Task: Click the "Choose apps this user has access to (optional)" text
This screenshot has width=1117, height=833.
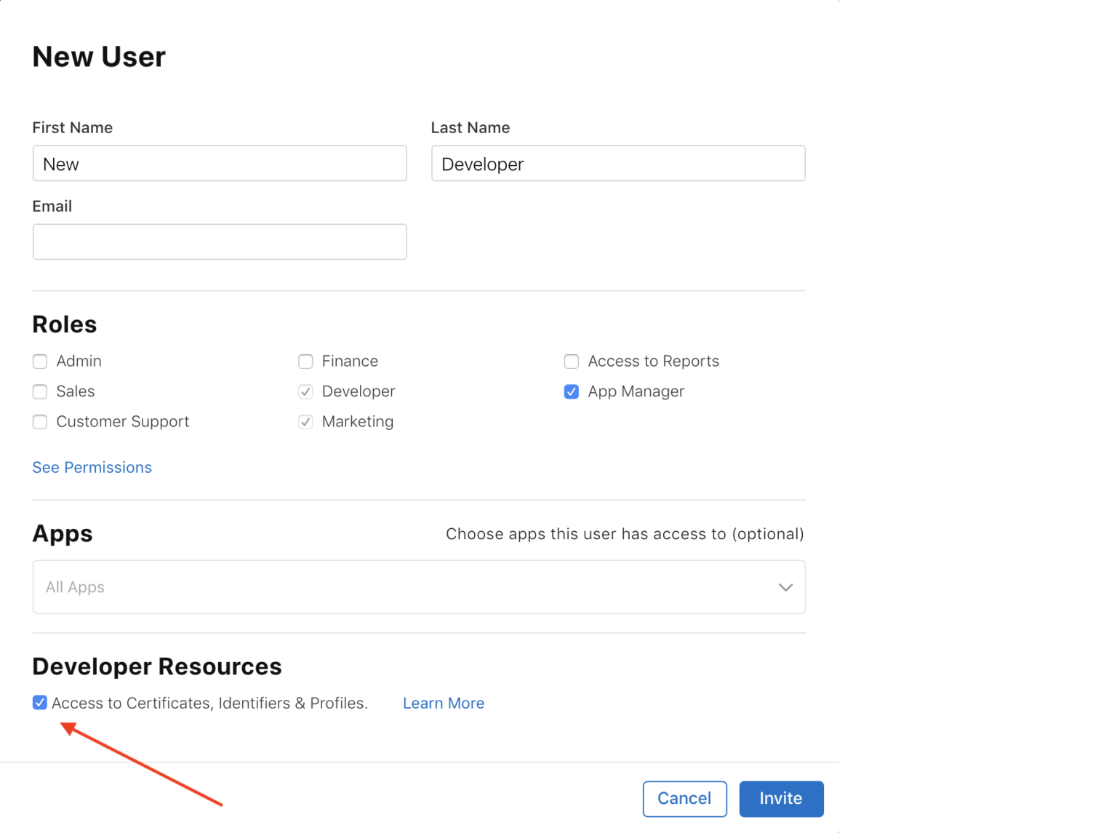Action: 625,534
